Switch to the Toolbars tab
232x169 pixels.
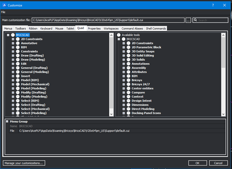[20, 28]
